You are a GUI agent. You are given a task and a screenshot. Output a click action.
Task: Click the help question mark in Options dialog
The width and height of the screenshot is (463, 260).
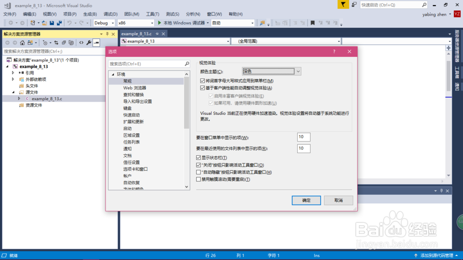point(334,51)
